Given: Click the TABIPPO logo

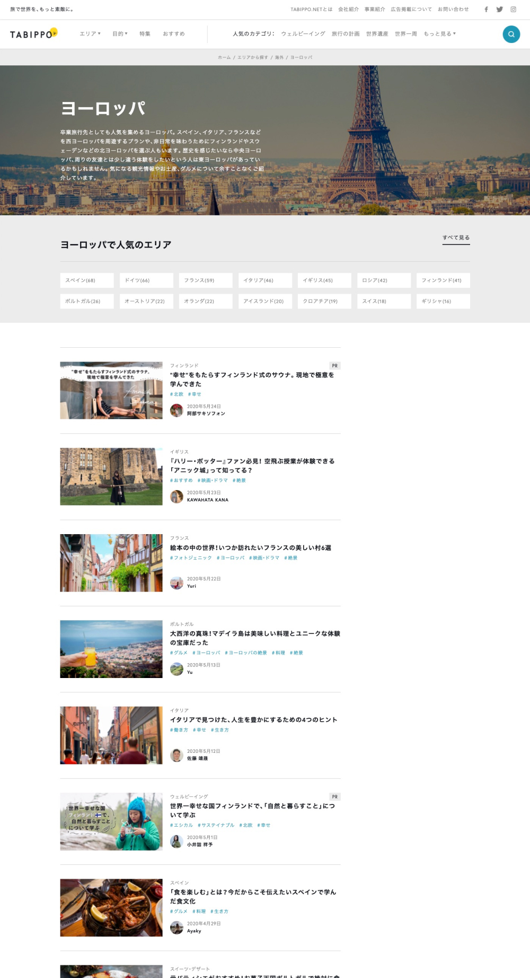Looking at the screenshot, I should coord(33,34).
